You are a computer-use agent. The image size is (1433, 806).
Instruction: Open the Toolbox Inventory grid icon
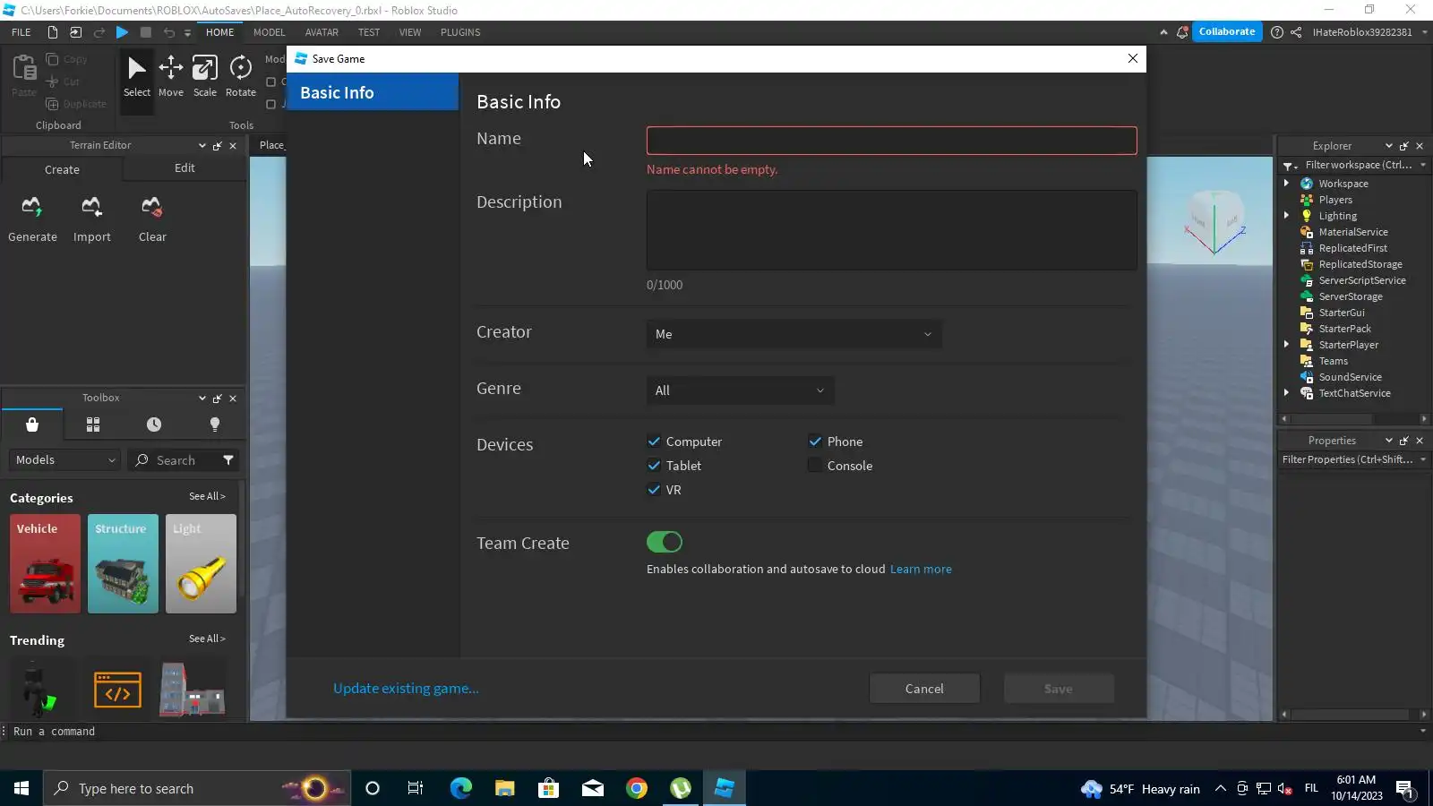click(x=93, y=424)
